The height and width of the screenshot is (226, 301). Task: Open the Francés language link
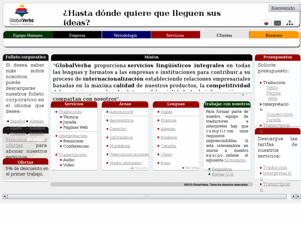pos(169,120)
